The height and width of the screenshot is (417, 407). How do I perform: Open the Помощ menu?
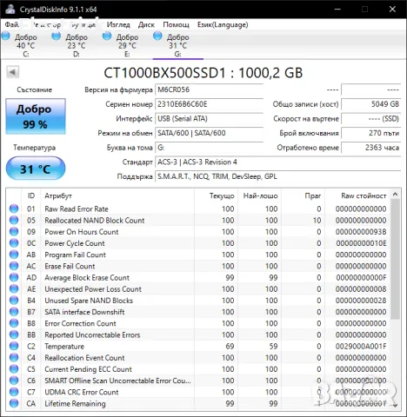click(176, 25)
